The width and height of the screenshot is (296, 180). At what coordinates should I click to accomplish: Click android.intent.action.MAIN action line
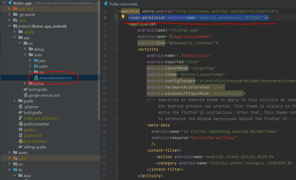215,157
